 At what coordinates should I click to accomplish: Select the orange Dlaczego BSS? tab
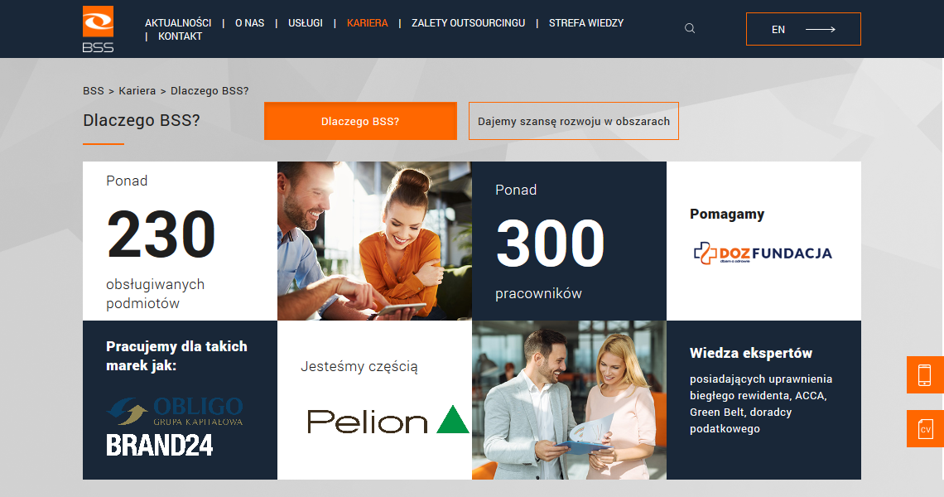360,121
